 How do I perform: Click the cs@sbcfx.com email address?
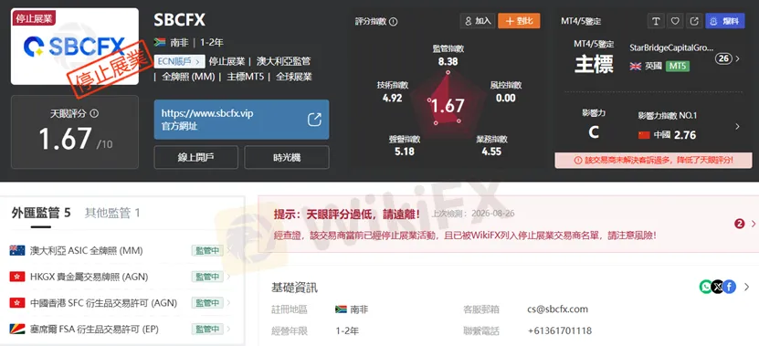click(x=558, y=309)
